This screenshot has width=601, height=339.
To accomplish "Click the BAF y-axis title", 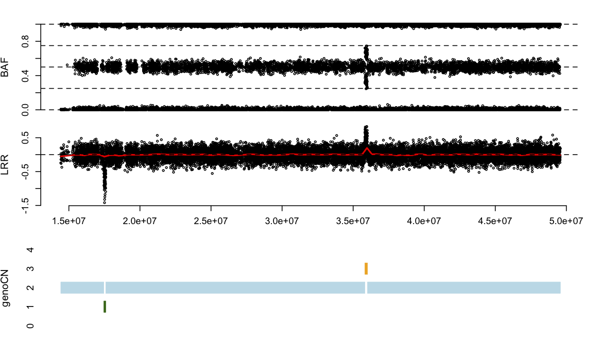I will [6, 67].
